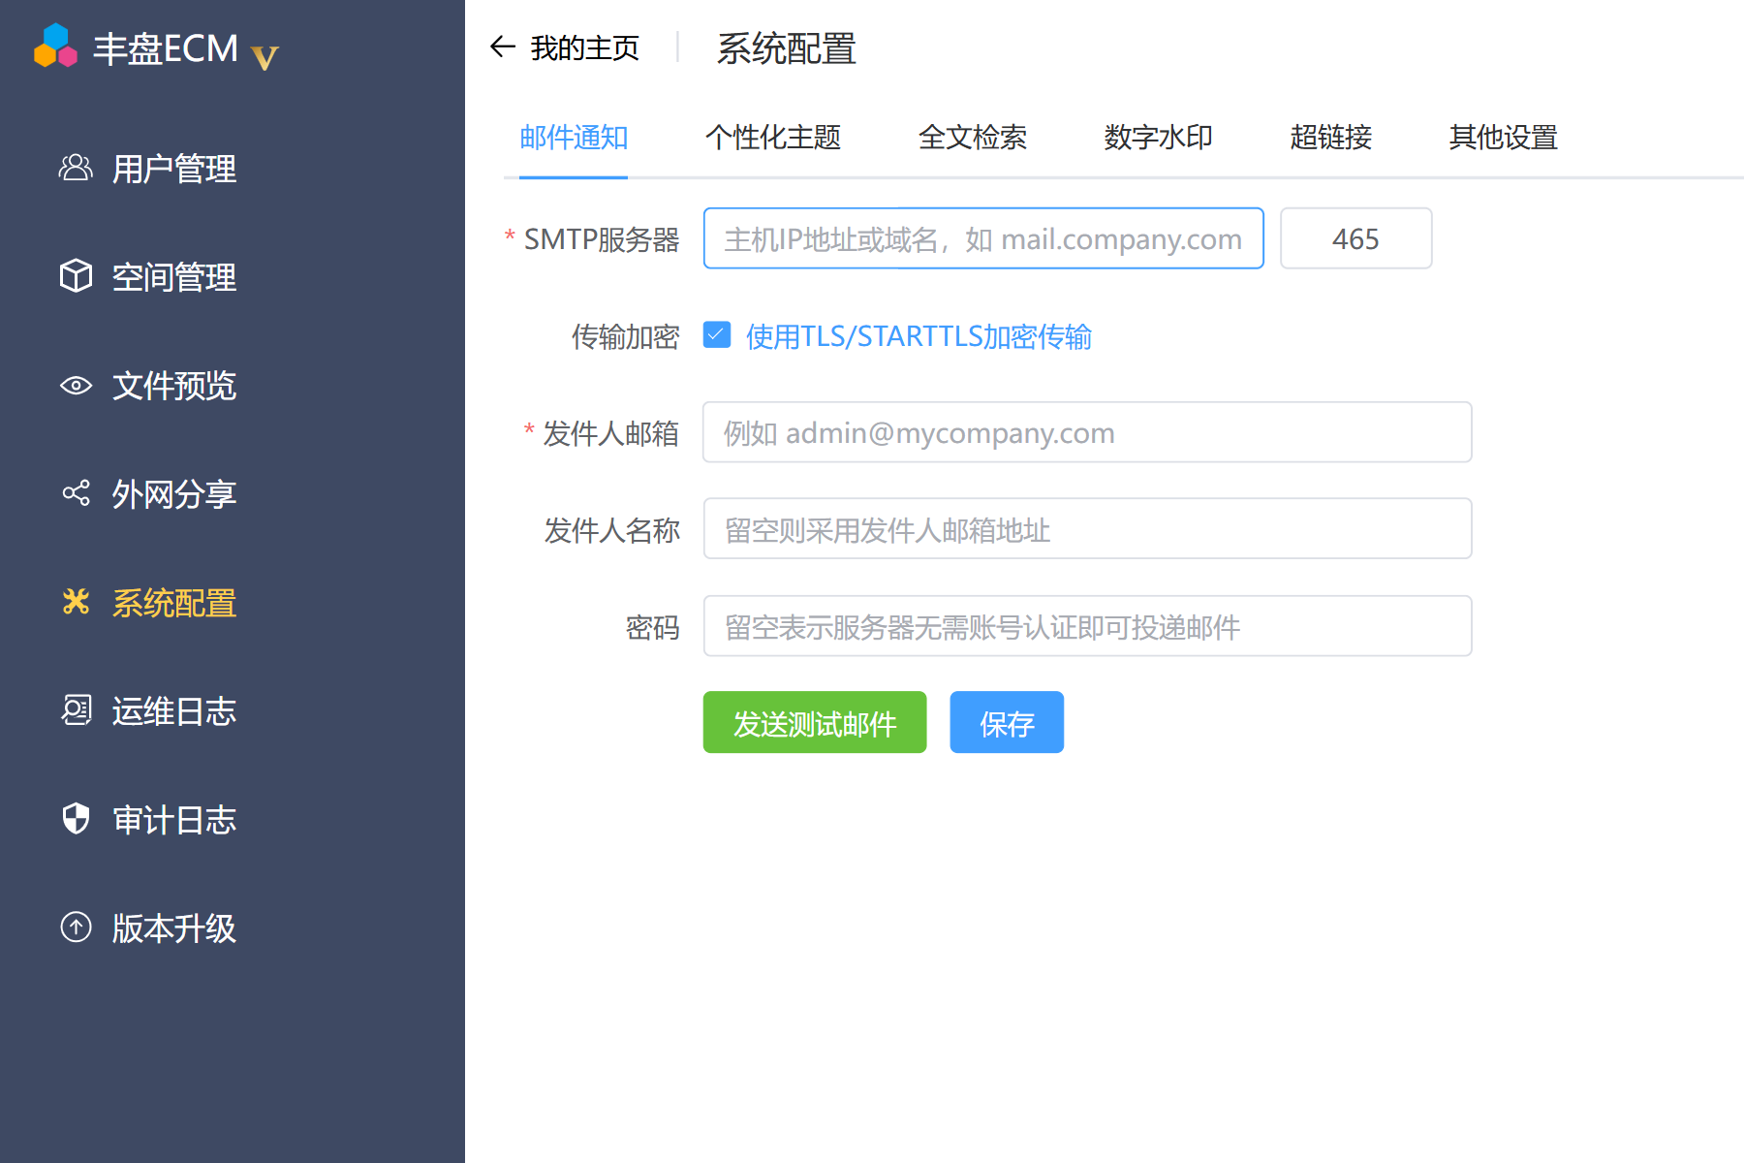Click the SMTP服务器 field label

pyautogui.click(x=602, y=239)
